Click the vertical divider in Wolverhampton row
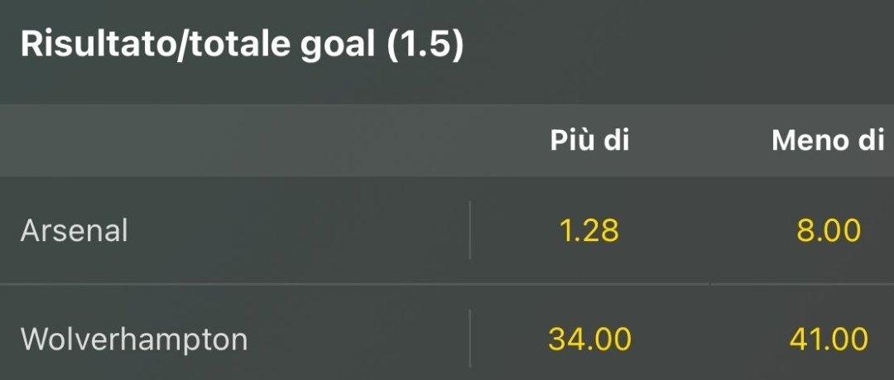 click(469, 339)
